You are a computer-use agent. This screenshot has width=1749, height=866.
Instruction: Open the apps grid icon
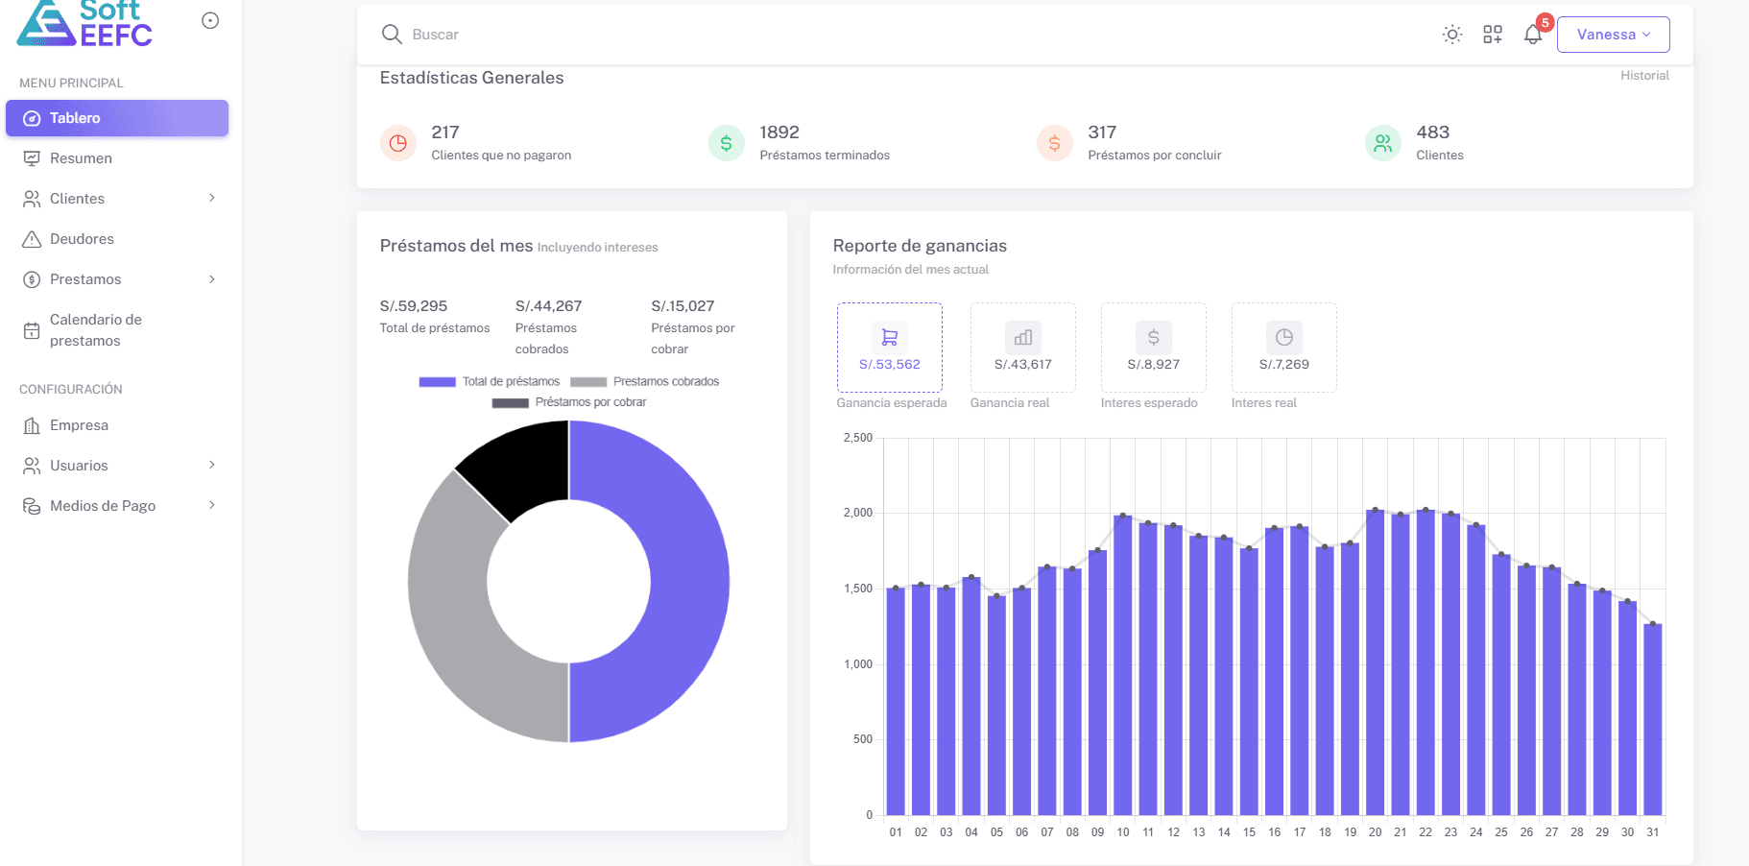pyautogui.click(x=1493, y=35)
